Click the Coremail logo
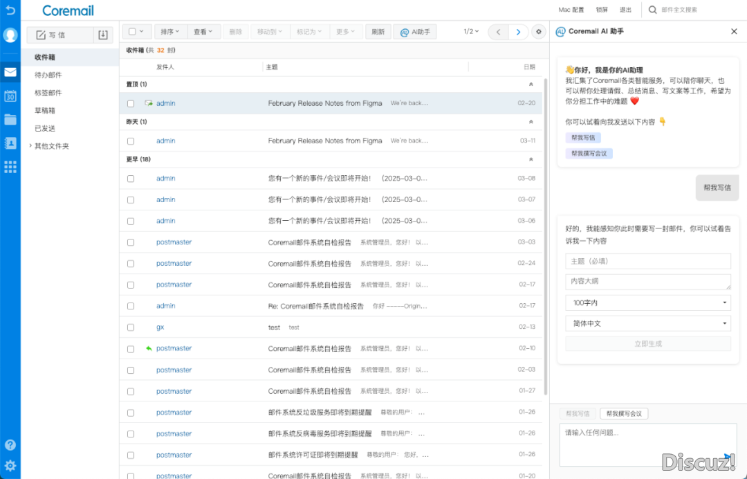 (x=68, y=10)
